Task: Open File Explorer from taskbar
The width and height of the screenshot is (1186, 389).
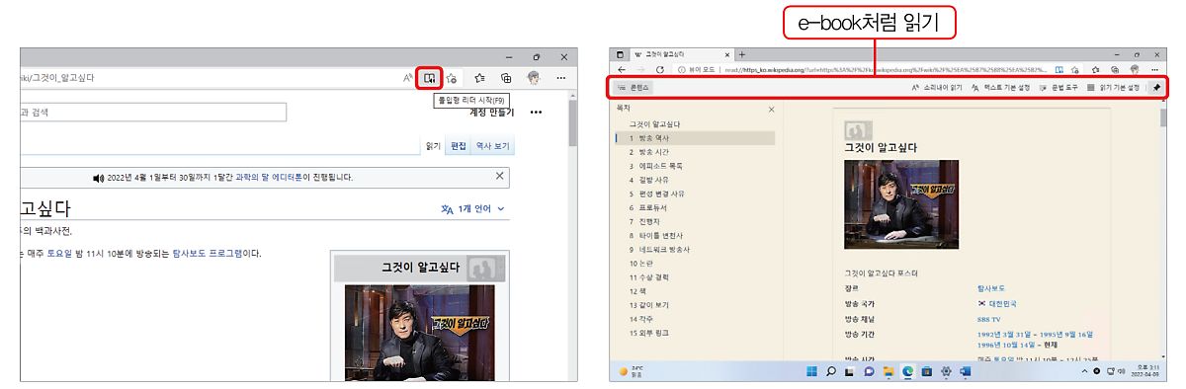Action: tap(889, 371)
